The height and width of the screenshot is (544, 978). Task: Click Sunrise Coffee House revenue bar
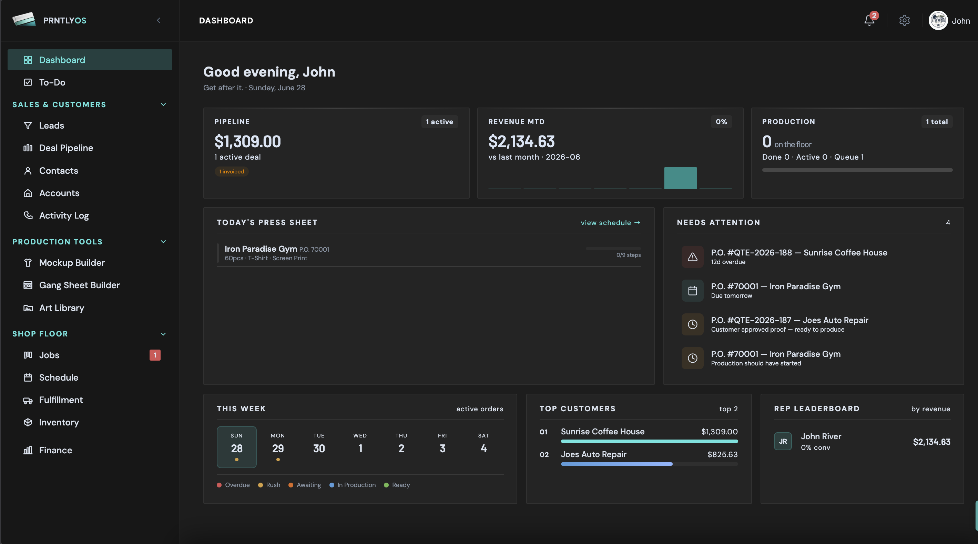(649, 441)
